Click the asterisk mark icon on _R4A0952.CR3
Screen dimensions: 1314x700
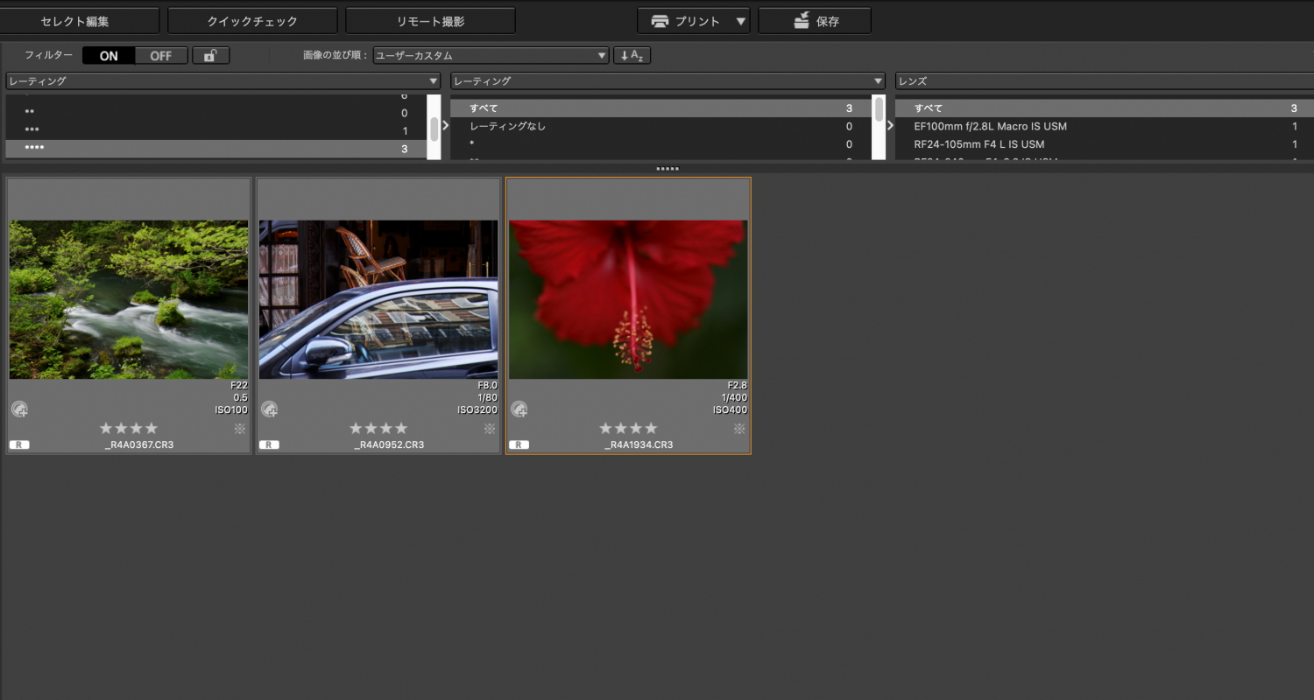coord(490,429)
